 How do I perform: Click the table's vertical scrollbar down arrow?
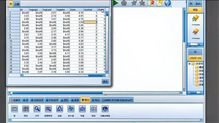[107, 72]
